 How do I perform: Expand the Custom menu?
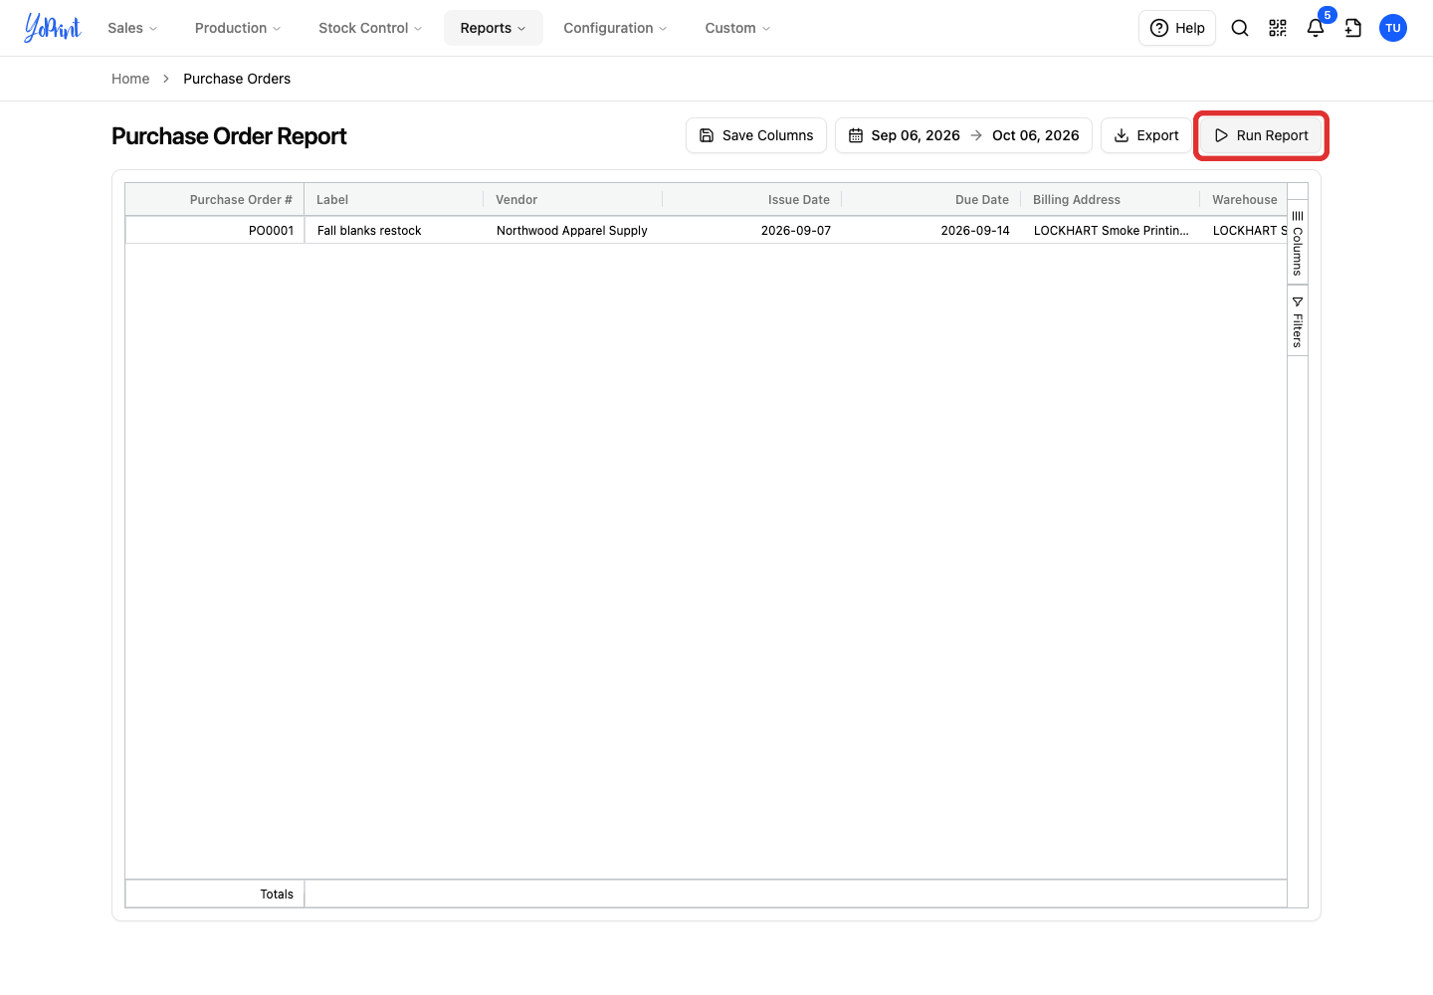(x=737, y=28)
